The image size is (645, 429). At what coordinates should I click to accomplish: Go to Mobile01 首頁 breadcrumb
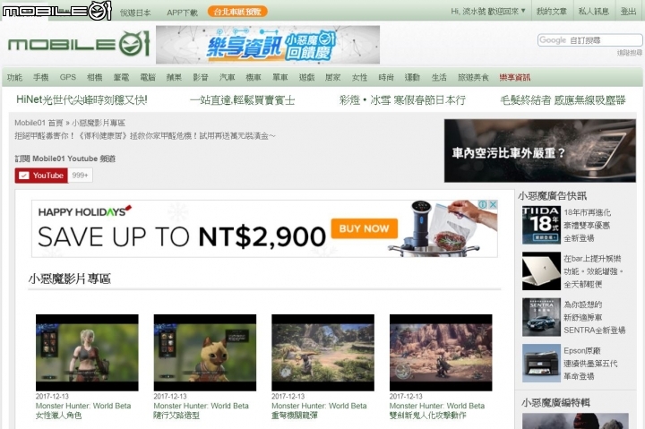pos(39,123)
